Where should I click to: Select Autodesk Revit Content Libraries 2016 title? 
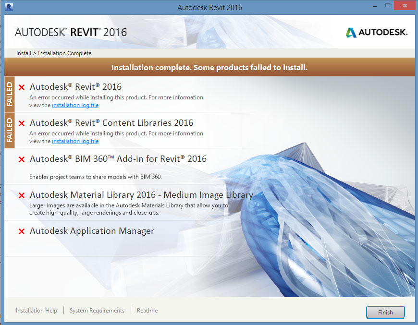click(111, 123)
